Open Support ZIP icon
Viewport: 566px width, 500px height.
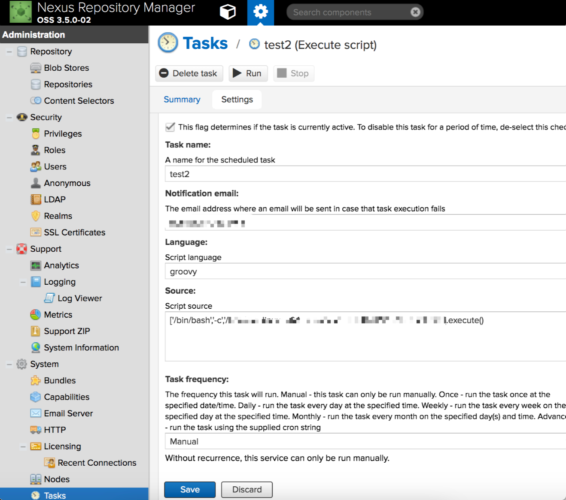[x=36, y=331]
